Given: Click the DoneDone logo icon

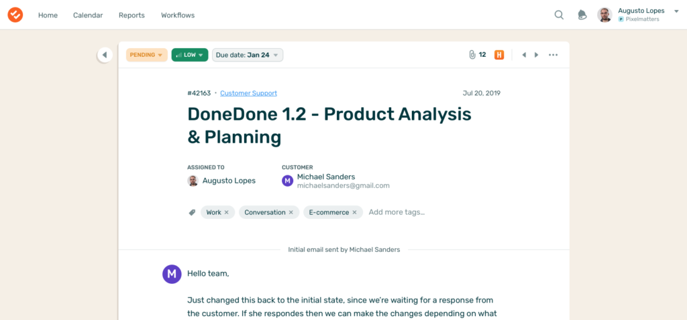Looking at the screenshot, I should [15, 15].
